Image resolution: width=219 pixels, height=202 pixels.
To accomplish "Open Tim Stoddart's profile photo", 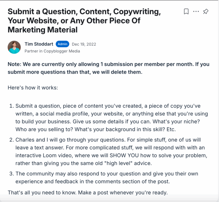I will (x=14, y=47).
